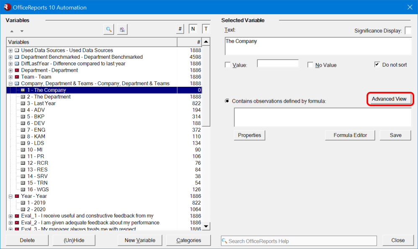The height and width of the screenshot is (249, 418).
Task: Check the No Value checkbox
Action: pyautogui.click(x=310, y=65)
